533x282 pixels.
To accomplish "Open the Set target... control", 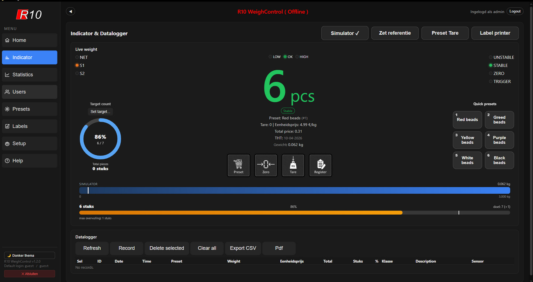I will (100, 112).
